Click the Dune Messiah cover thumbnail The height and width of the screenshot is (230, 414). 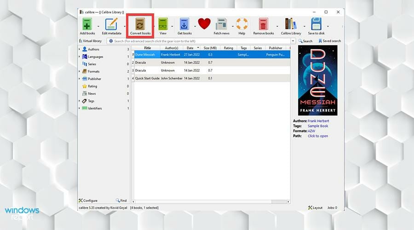[317, 80]
